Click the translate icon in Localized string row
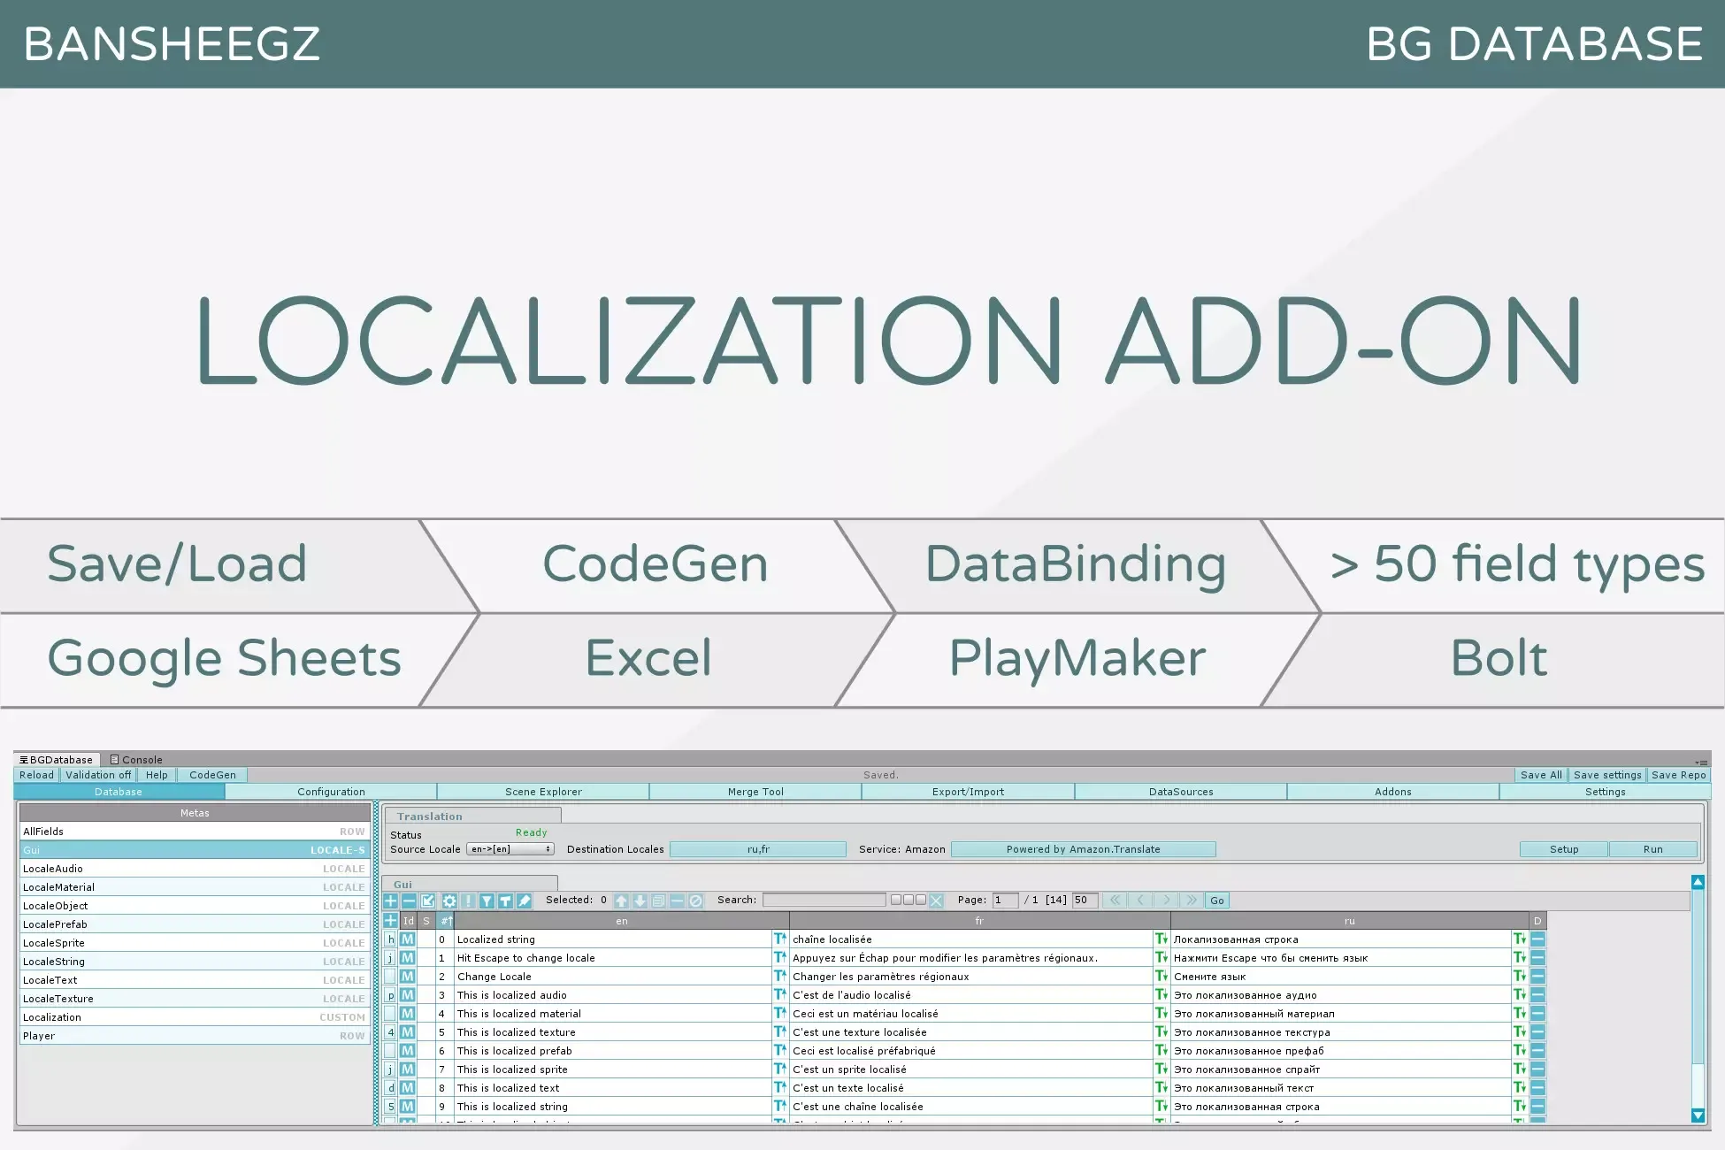This screenshot has width=1725, height=1150. (779, 939)
